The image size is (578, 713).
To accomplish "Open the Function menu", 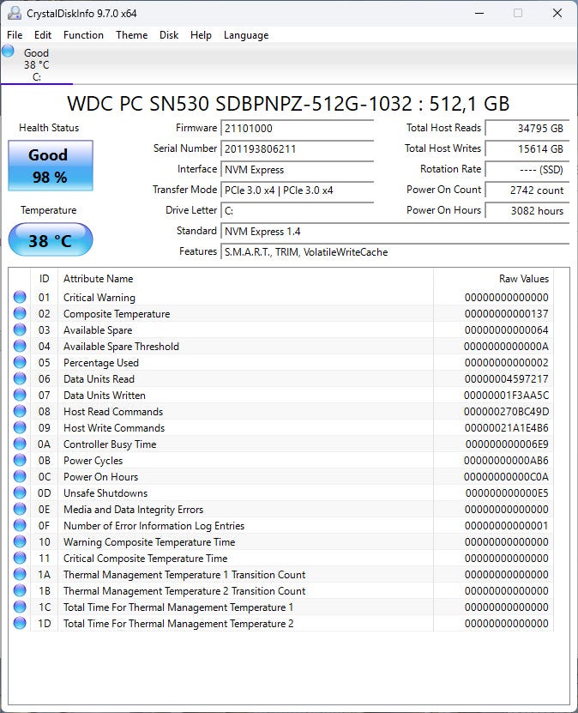I will (83, 35).
